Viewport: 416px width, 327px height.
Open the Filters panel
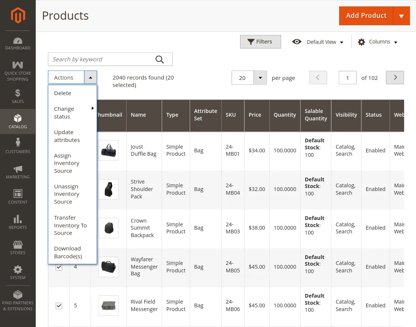tap(260, 42)
